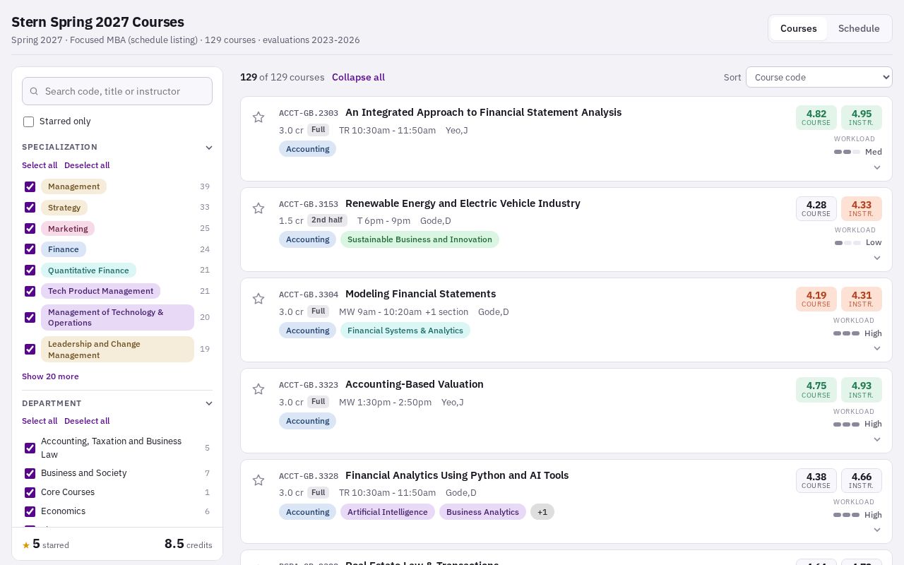Expand details of ACCT-GB.3328 course card

(877, 530)
